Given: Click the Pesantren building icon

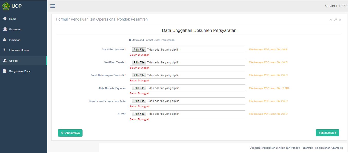Looking at the screenshot, I should [5, 29].
